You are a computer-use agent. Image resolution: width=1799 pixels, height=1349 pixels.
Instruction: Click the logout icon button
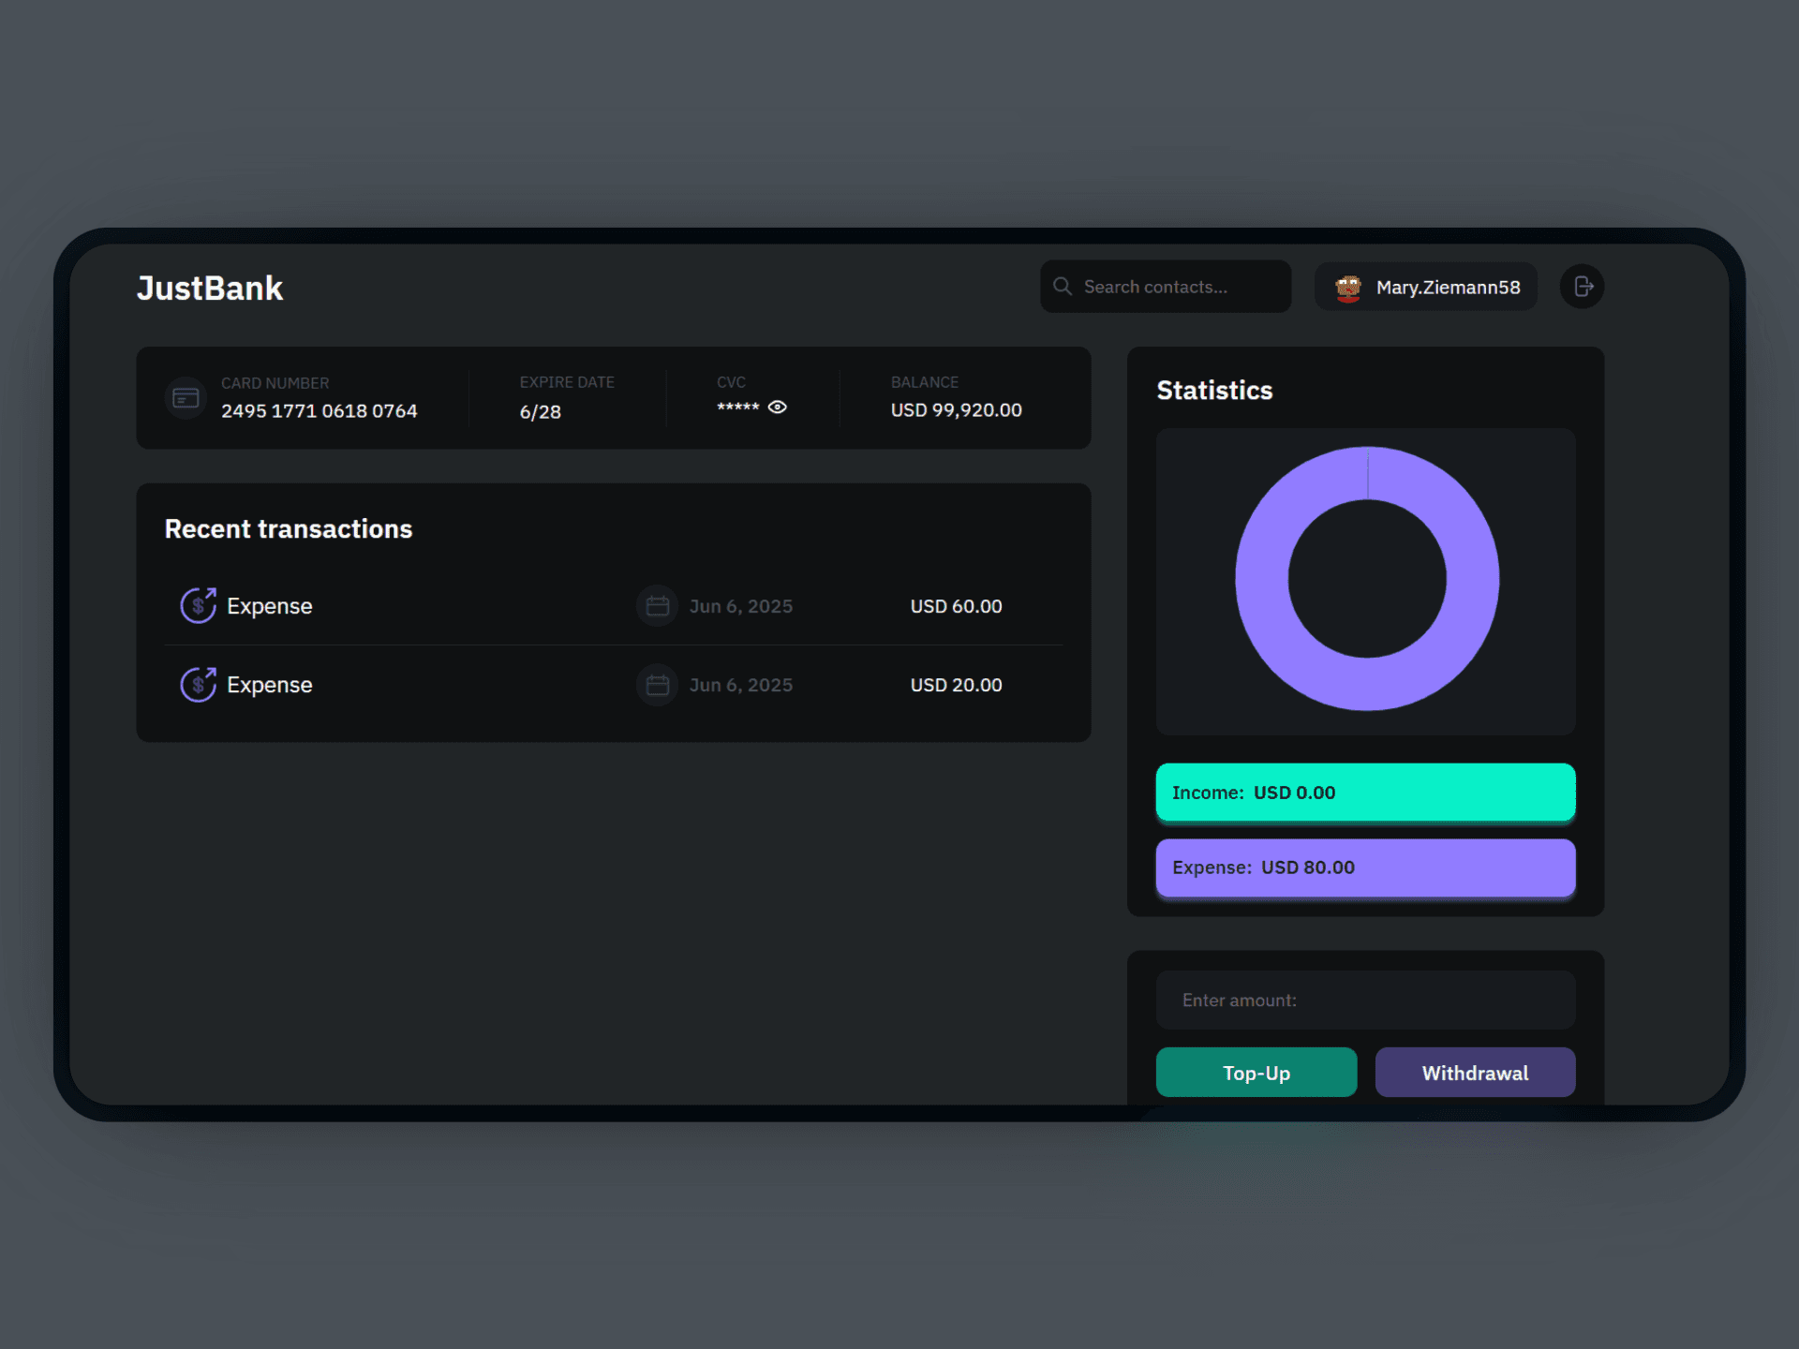[1582, 287]
